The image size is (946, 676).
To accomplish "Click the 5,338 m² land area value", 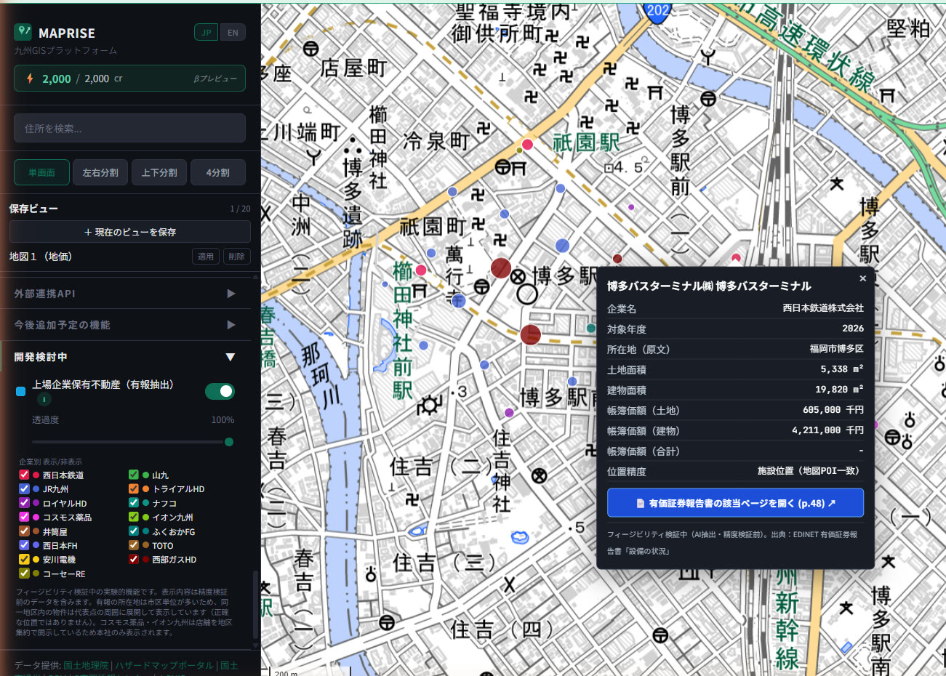I will pyautogui.click(x=842, y=369).
